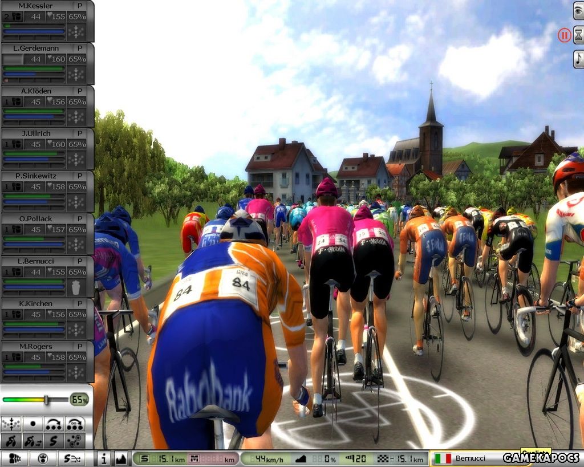Toggle the eye camera view icon
Viewport: 584px width, 467px height.
(578, 11)
